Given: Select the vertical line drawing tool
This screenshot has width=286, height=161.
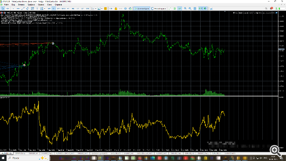Looking at the screenshot, I should (13, 8).
